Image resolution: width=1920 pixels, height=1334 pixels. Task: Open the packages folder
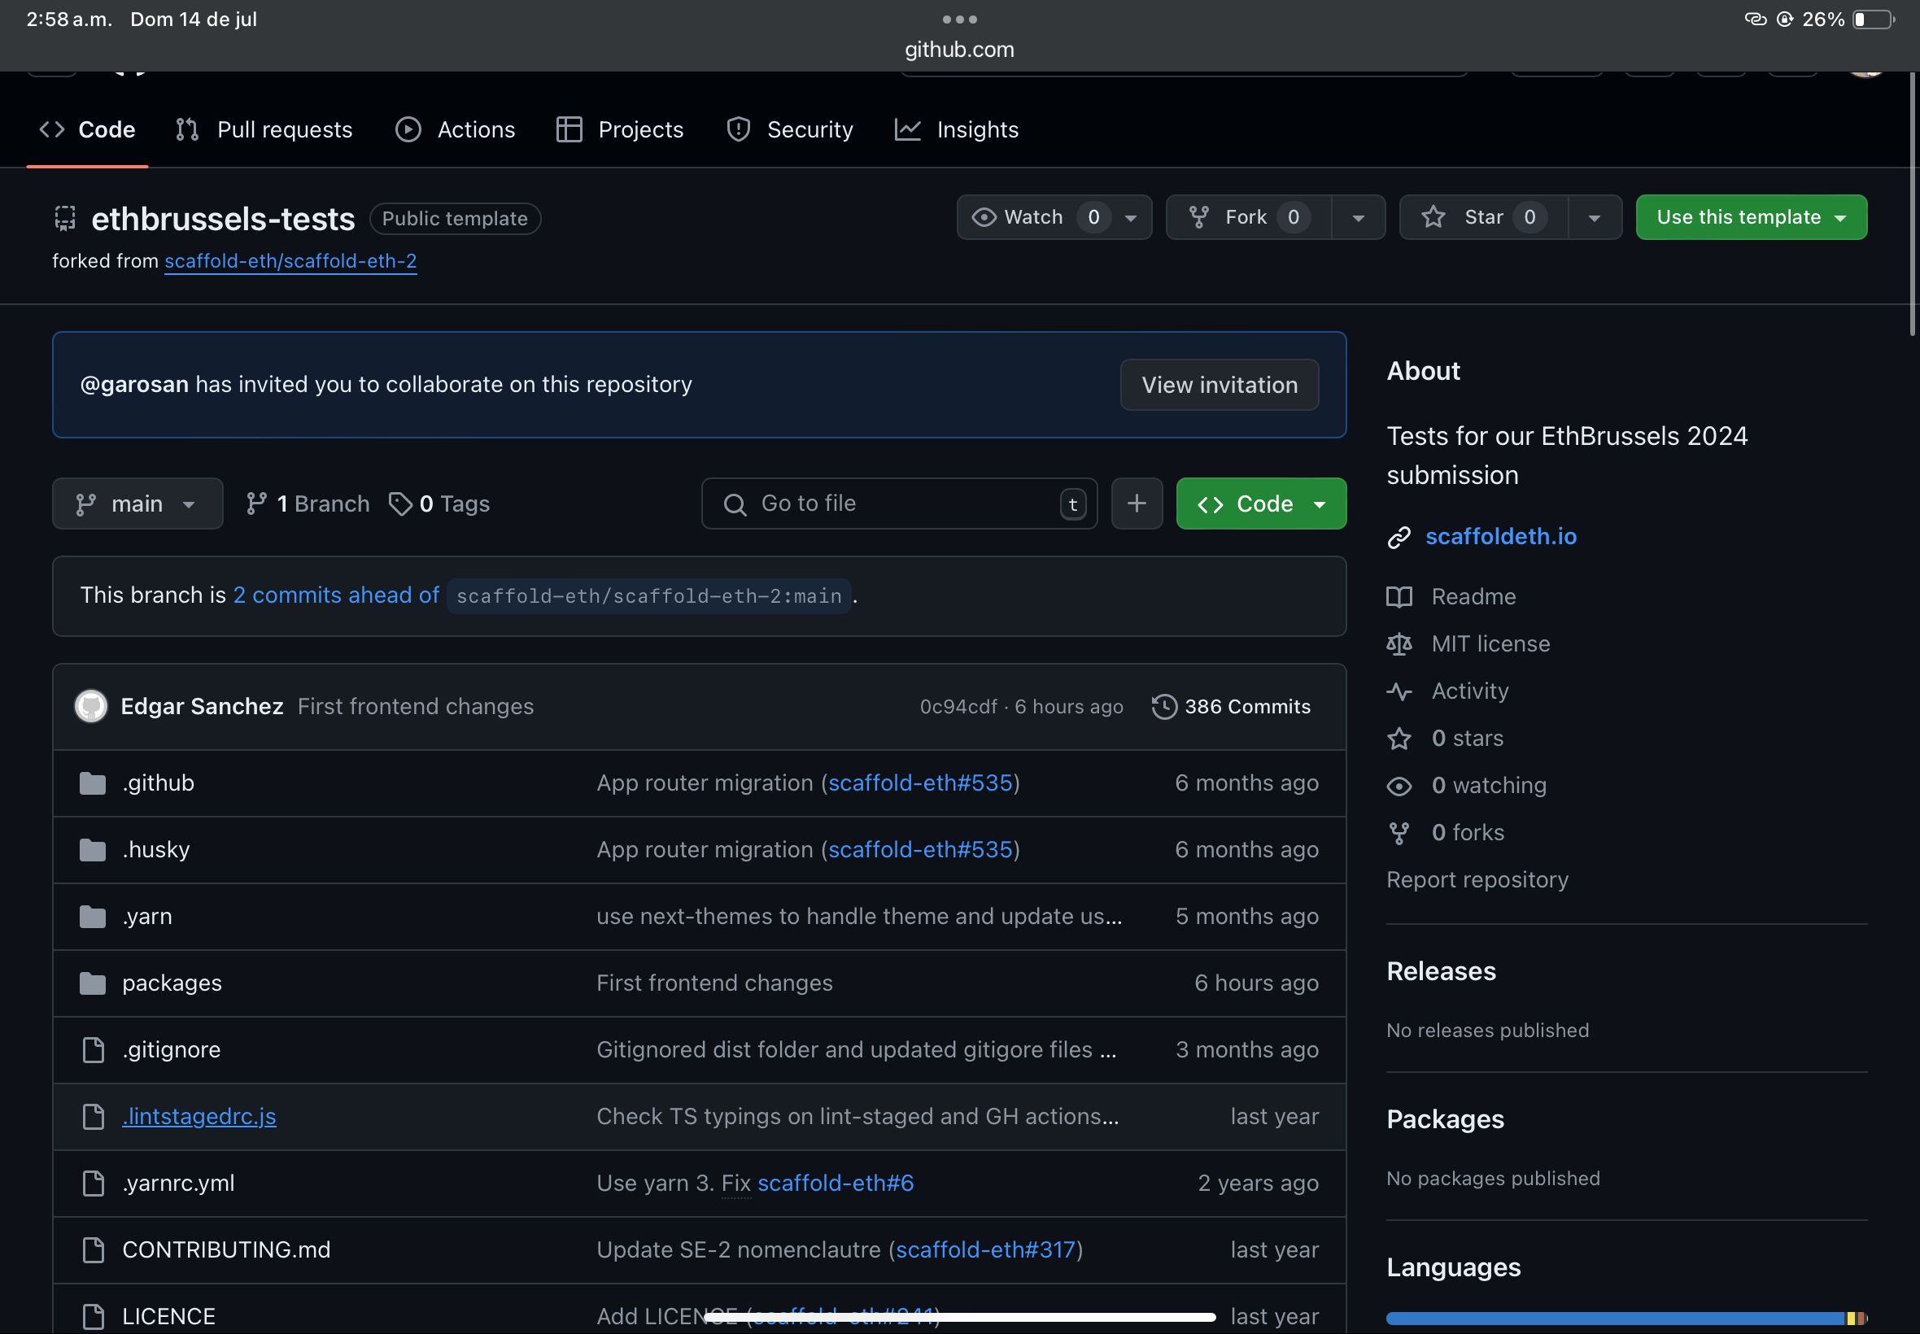(172, 983)
